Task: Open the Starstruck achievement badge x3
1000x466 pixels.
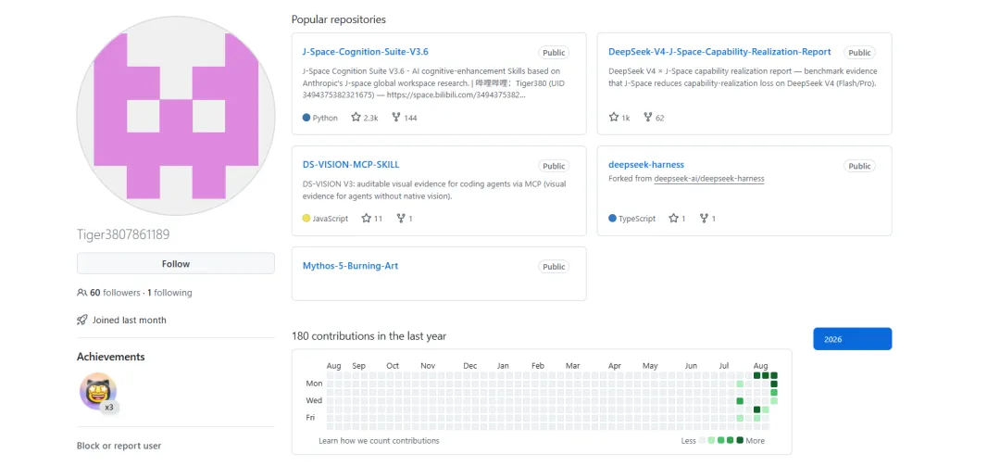Action: 99,391
